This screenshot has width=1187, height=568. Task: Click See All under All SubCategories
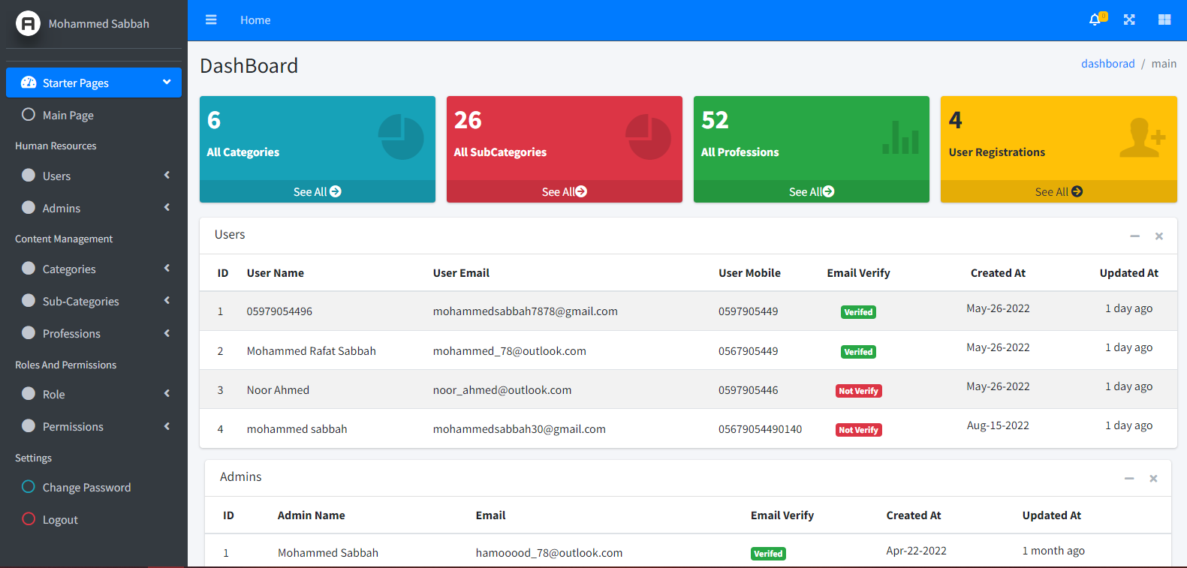click(564, 192)
